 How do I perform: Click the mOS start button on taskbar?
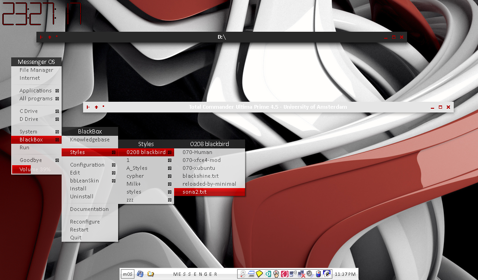[127, 274]
